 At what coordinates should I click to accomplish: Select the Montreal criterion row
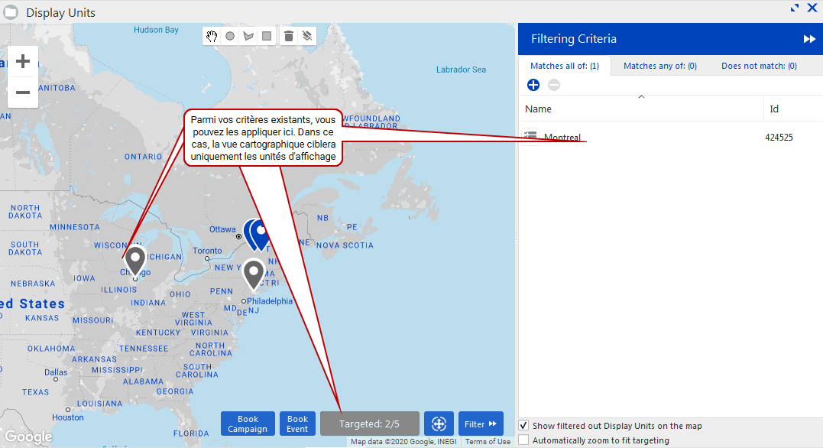coord(562,138)
